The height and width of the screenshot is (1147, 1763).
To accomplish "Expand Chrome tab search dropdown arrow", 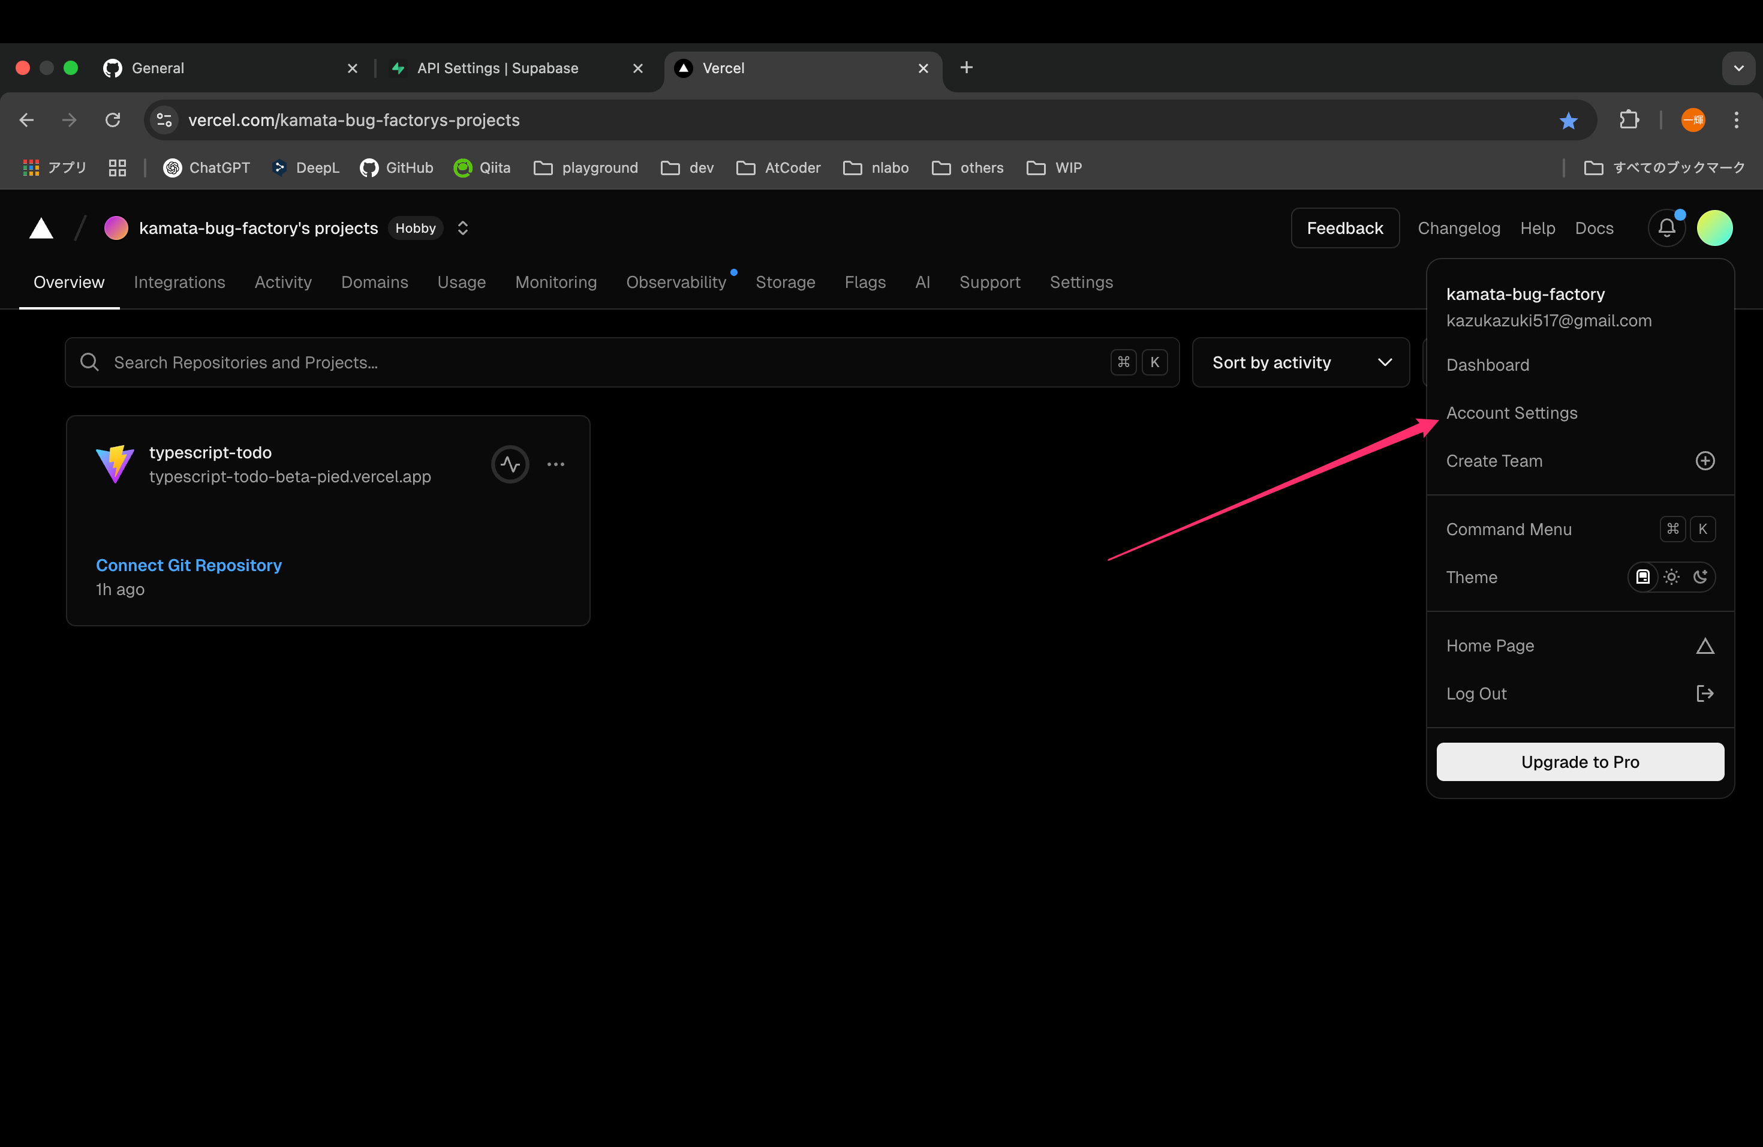I will 1738,68.
